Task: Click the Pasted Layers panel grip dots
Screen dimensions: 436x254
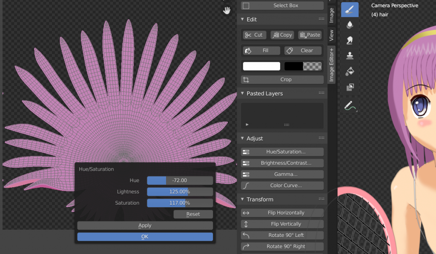Action: tap(321, 93)
